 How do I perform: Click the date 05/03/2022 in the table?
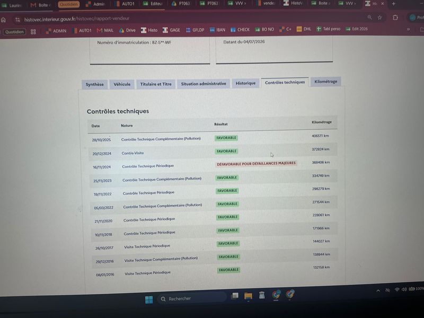103,208
